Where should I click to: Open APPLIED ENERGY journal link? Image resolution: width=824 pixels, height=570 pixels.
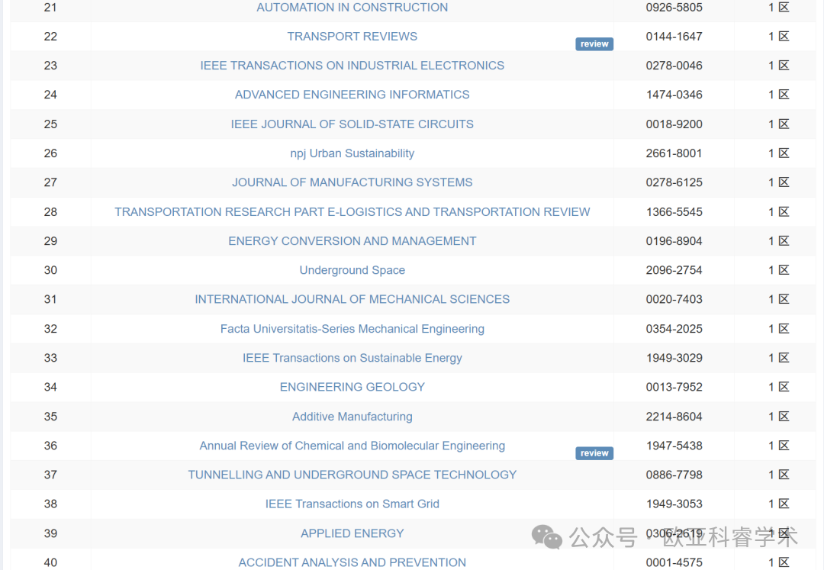tap(352, 533)
